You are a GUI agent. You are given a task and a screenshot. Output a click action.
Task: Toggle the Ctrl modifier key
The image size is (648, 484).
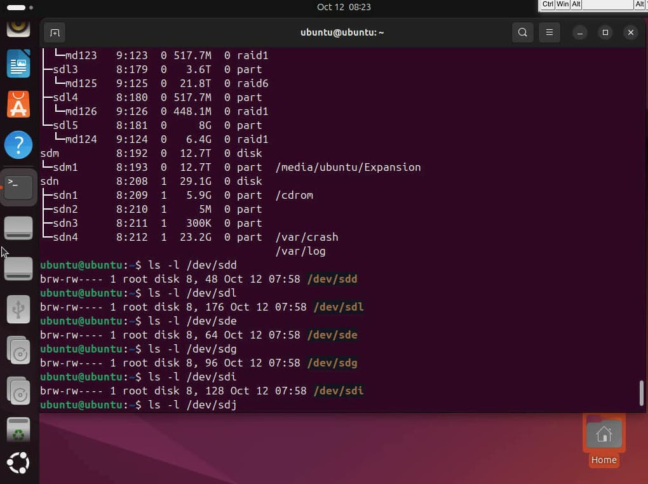click(x=548, y=4)
